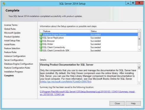This screenshot has width=145, height=110.
Task: Click the Close button
Action: point(117,103)
